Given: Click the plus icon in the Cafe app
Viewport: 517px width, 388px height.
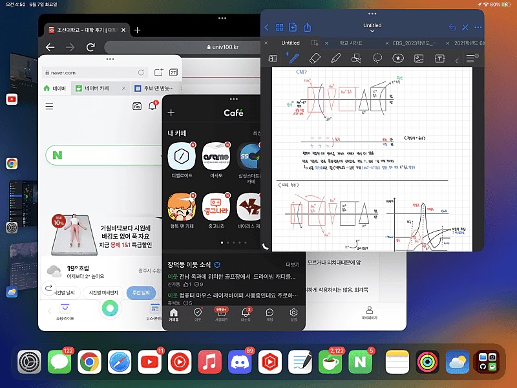Looking at the screenshot, I should click(x=171, y=113).
